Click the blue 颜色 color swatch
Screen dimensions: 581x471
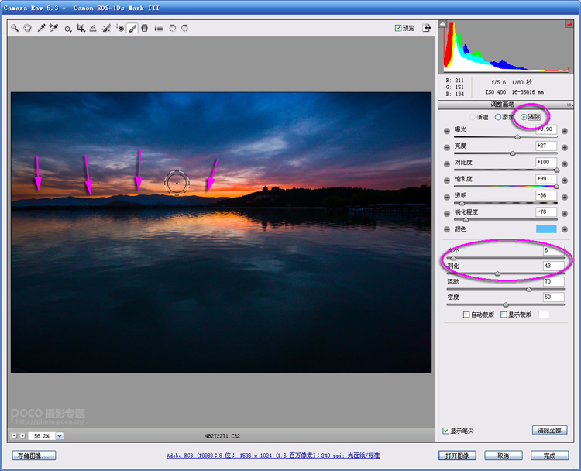pos(546,229)
